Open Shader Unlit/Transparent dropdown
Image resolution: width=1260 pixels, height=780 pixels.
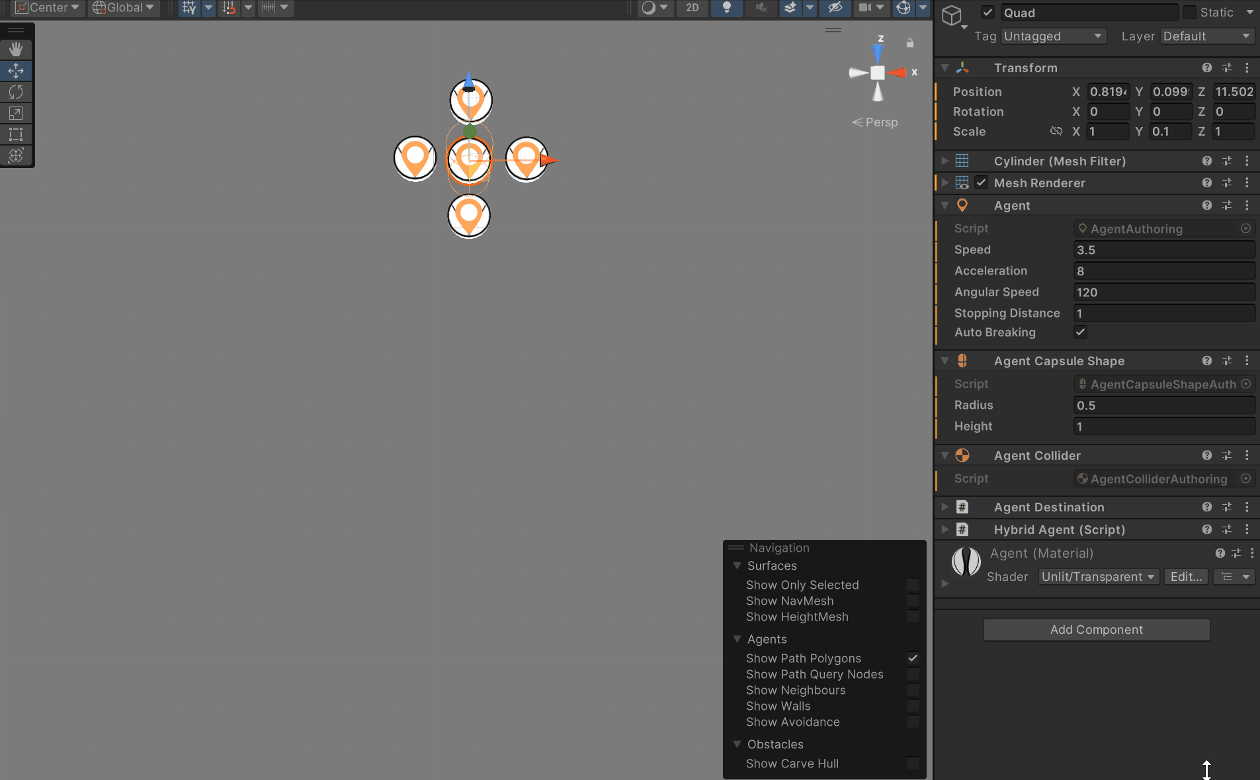tap(1098, 577)
